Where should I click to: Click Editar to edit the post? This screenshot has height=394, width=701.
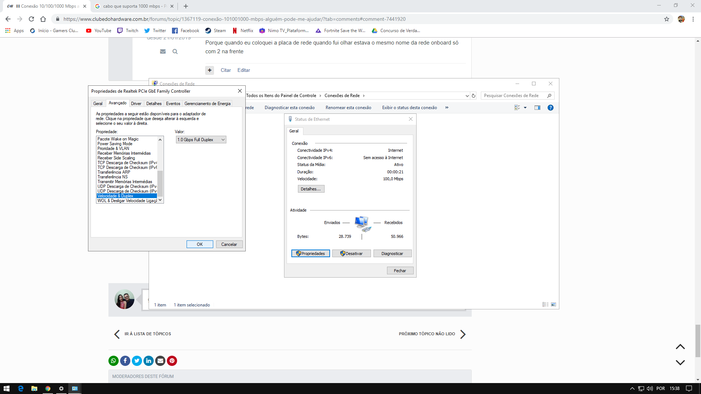244,70
